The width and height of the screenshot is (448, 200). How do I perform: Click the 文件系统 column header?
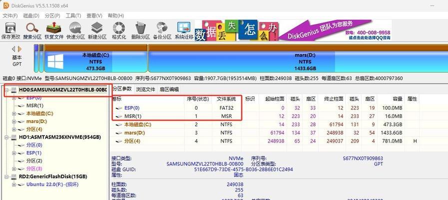(226, 99)
